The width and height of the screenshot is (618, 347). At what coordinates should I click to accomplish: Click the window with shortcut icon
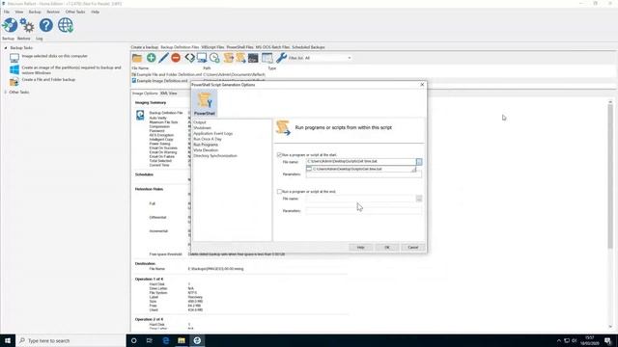coord(267,58)
